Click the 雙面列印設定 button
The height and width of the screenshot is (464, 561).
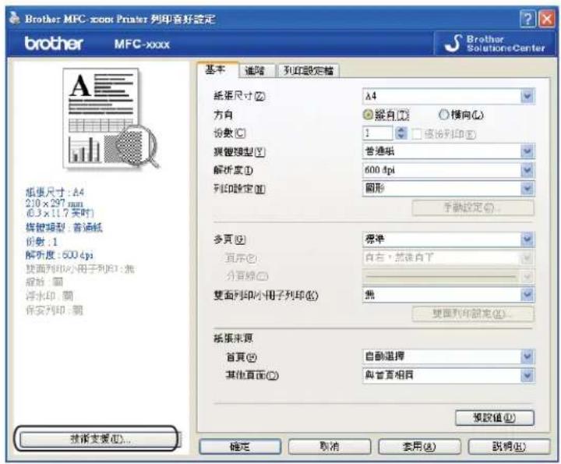coord(473,314)
